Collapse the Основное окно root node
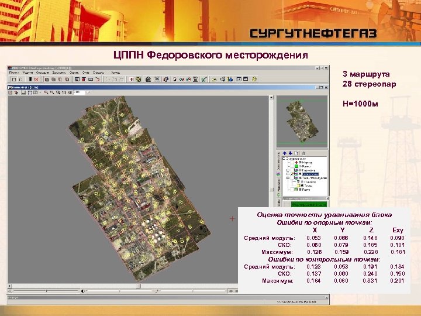The width and height of the screenshot is (421, 316). click(284, 159)
